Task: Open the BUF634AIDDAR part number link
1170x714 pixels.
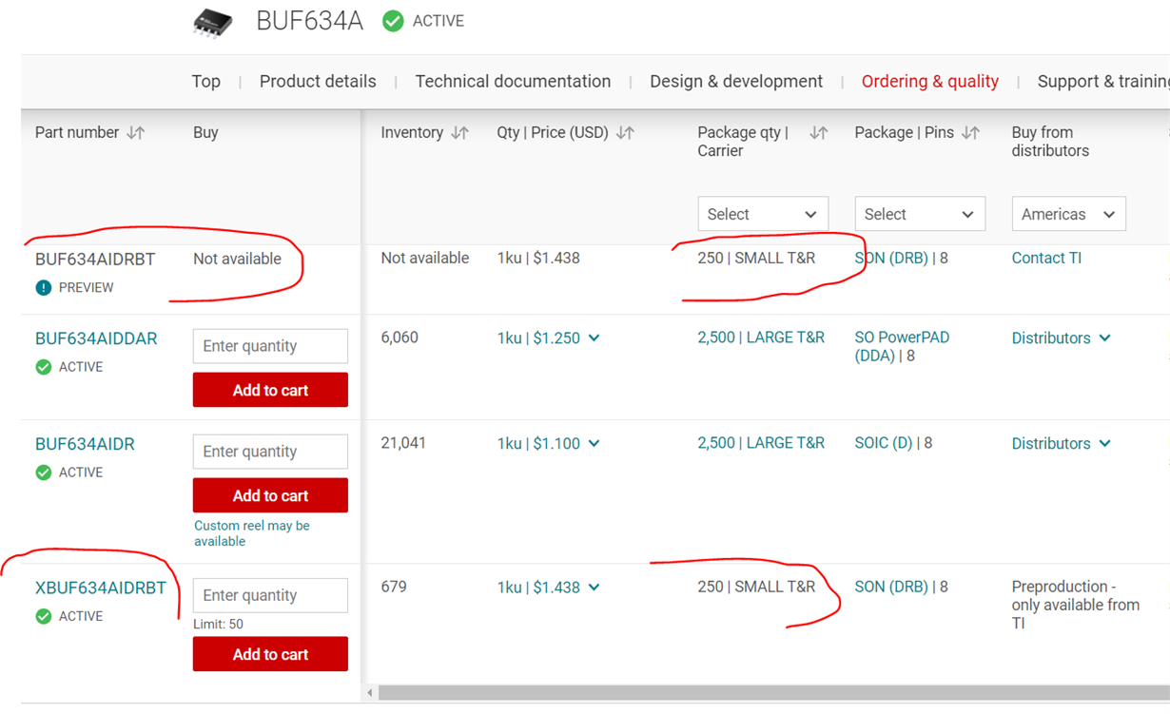Action: point(96,338)
